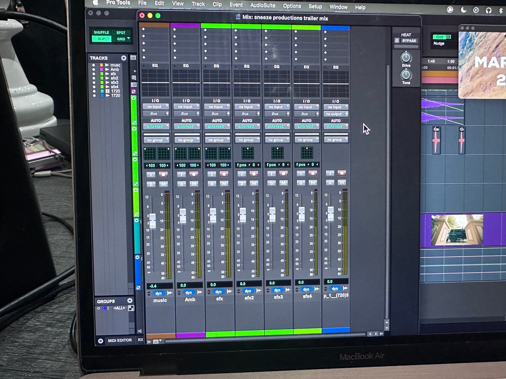Record-enable the music track
Viewport: 506px width, 379px height.
click(163, 174)
